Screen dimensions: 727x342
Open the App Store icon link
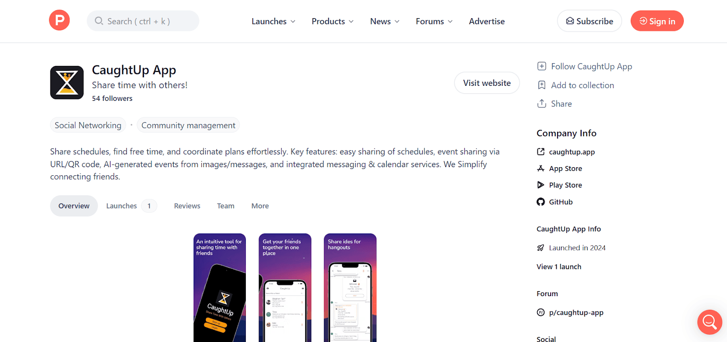pos(541,169)
